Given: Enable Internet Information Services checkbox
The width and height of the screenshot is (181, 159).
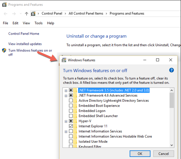Looking at the screenshot, I should [71, 131].
